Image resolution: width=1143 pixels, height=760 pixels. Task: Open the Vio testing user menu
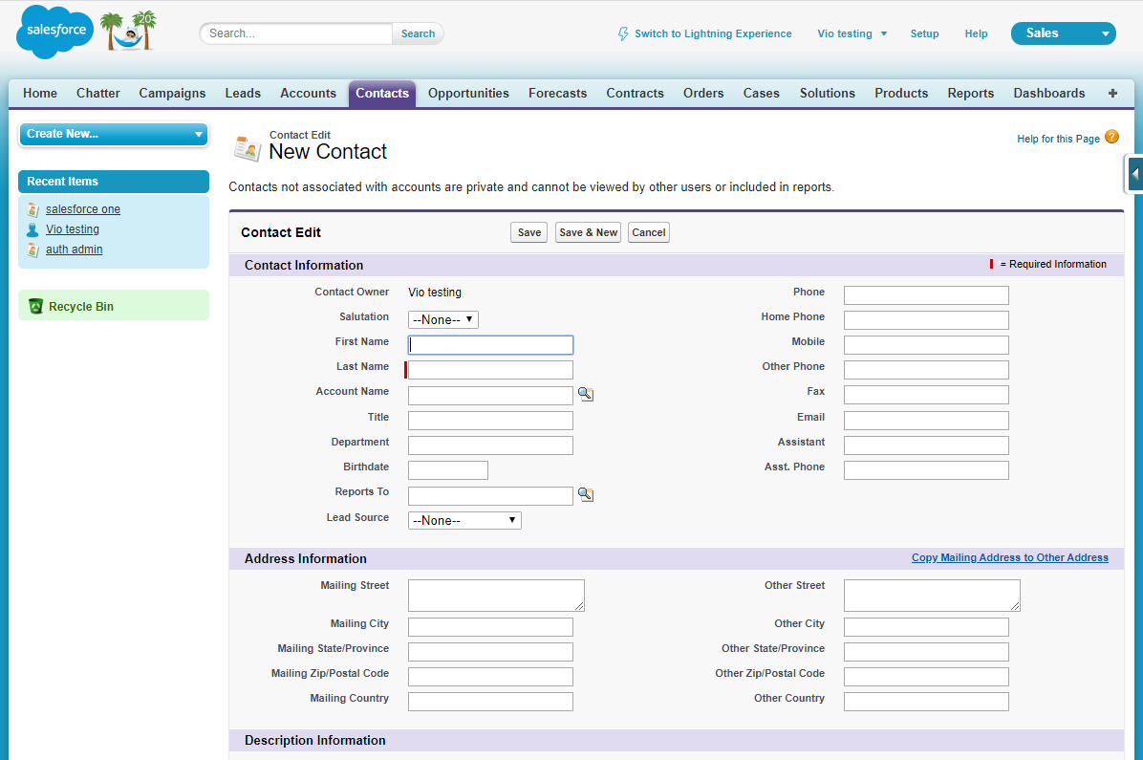[x=852, y=33]
